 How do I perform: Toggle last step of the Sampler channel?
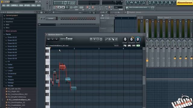[x=94, y=18]
